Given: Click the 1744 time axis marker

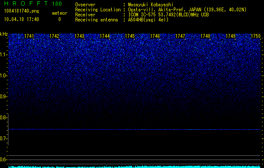Looking at the screenshot, I should pos(105,36).
